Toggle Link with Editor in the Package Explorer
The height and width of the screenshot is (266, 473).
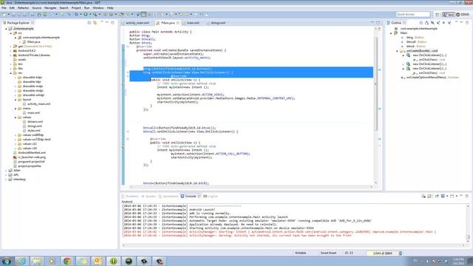95,23
